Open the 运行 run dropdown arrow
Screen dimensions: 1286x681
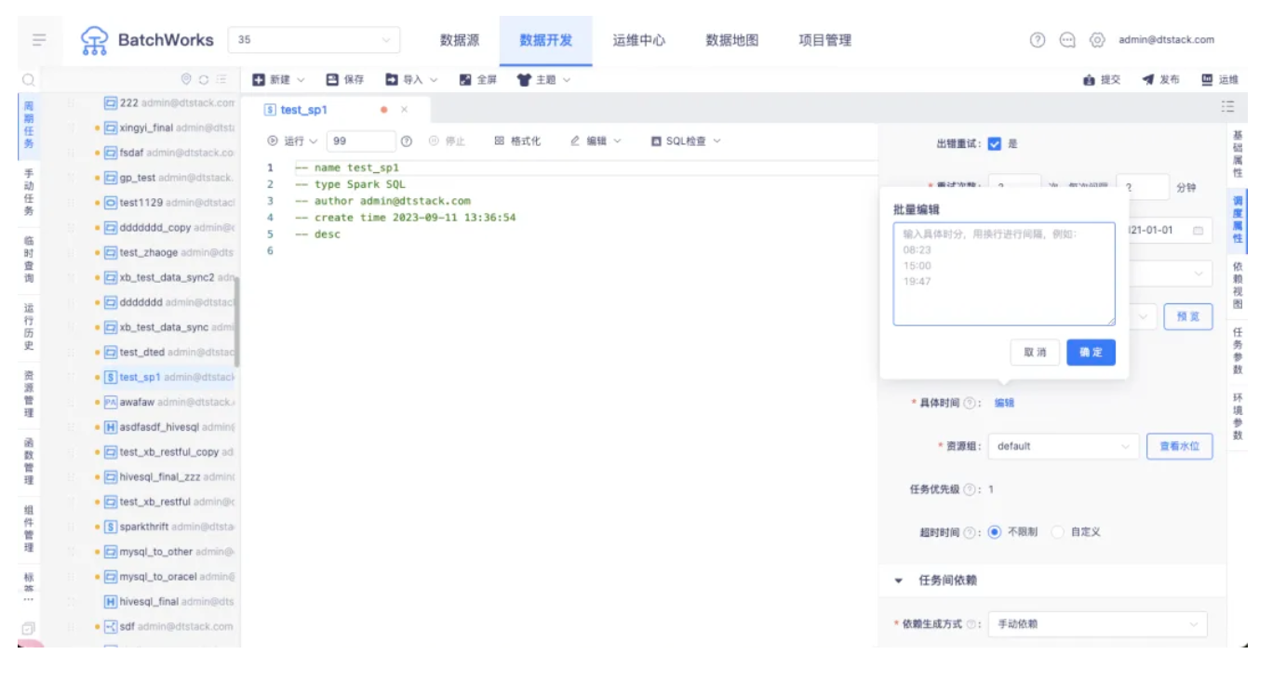pos(314,141)
